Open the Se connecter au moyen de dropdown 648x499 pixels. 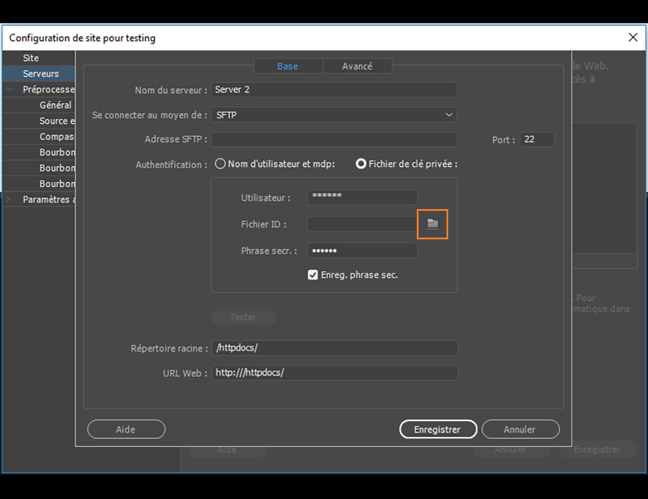[x=334, y=115]
